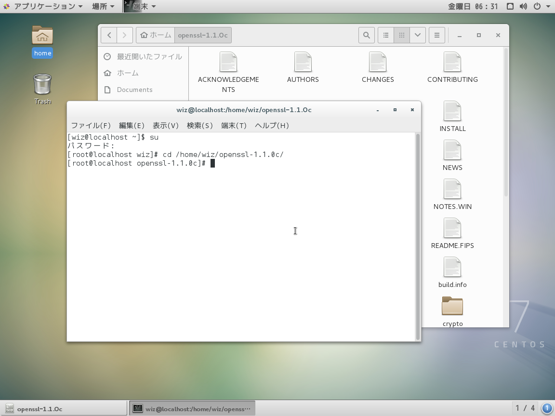Viewport: 555px width, 416px height.
Task: Open 最近開いたファイル in sidebar
Action: tap(143, 57)
